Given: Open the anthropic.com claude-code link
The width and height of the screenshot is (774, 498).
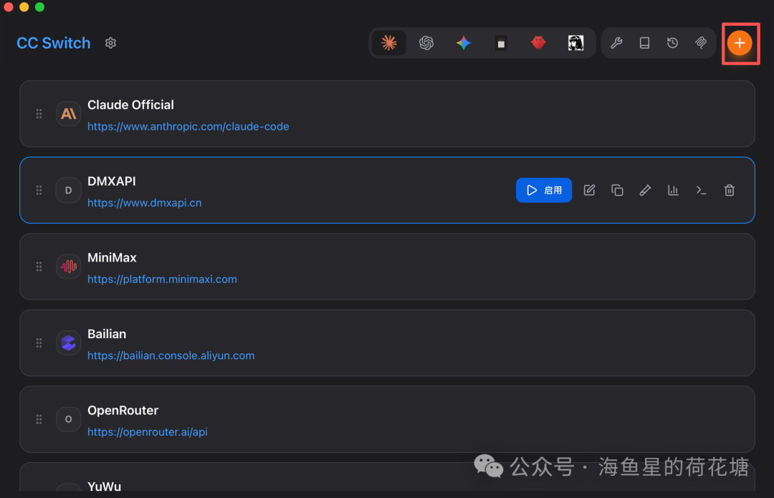Looking at the screenshot, I should coord(188,126).
